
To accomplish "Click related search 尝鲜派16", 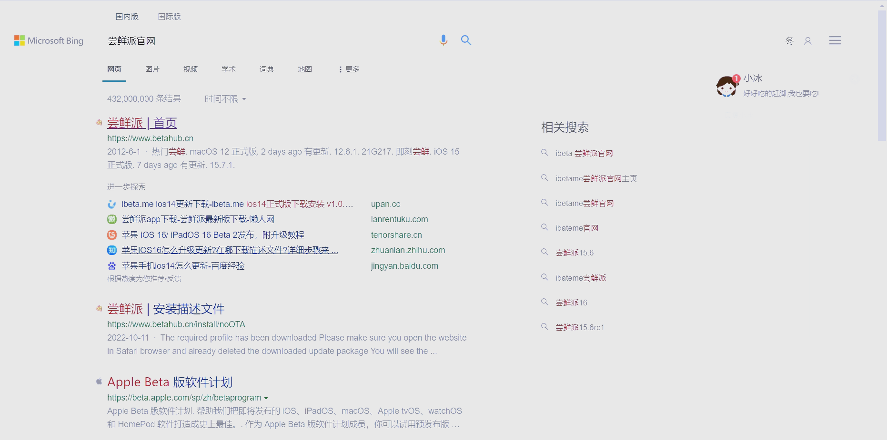I will 571,303.
